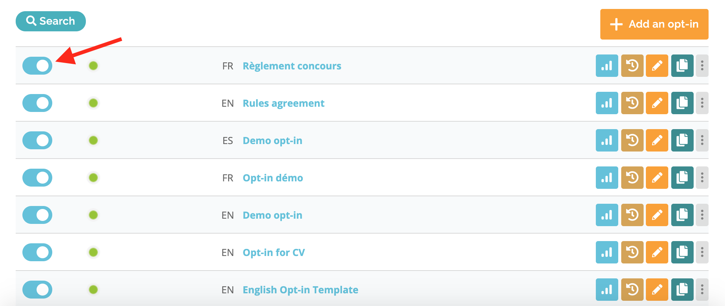The image size is (725, 306).
Task: View history of Opt-in for CV
Action: tap(632, 252)
